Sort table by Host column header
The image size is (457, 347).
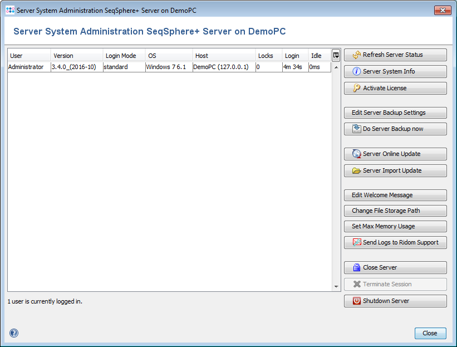pos(224,55)
